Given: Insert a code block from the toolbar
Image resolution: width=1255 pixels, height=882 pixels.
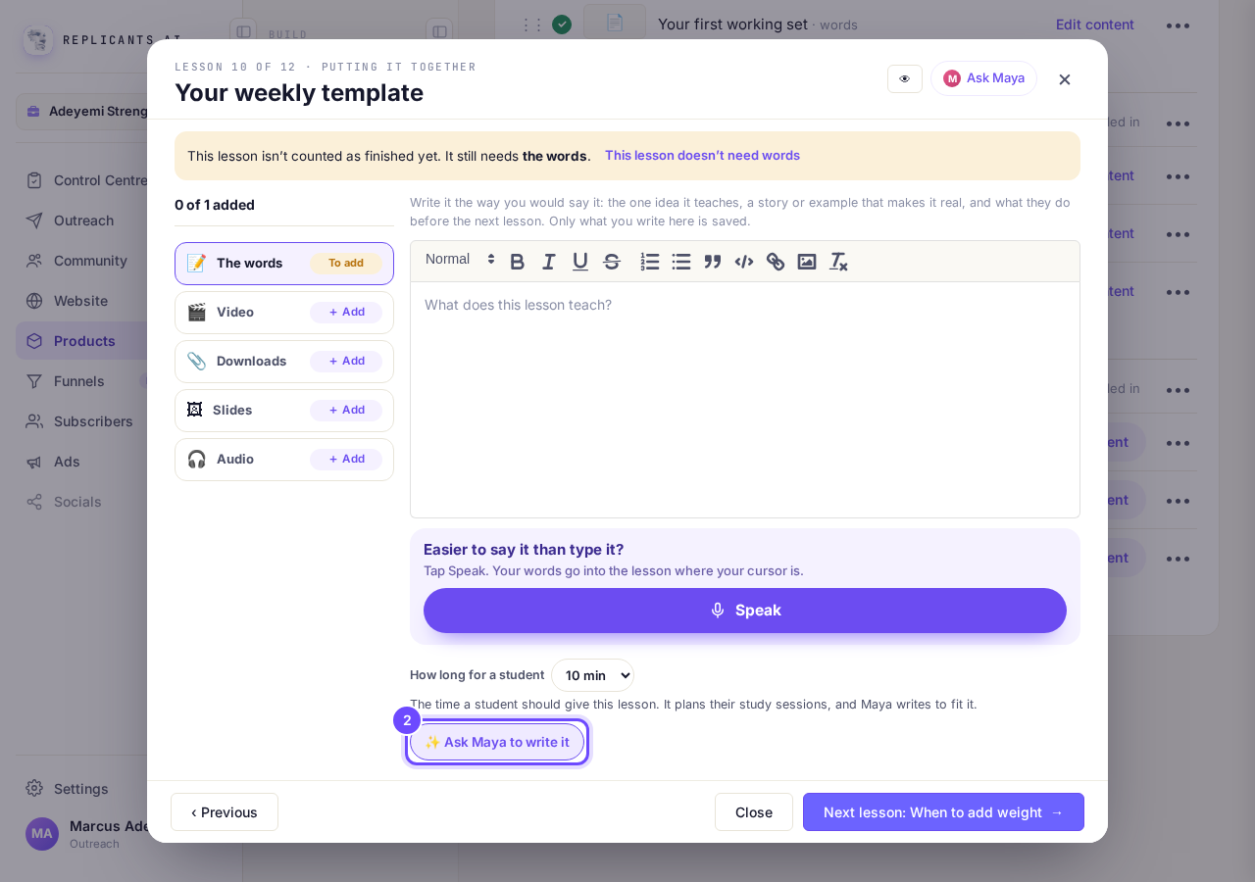Looking at the screenshot, I should [744, 262].
